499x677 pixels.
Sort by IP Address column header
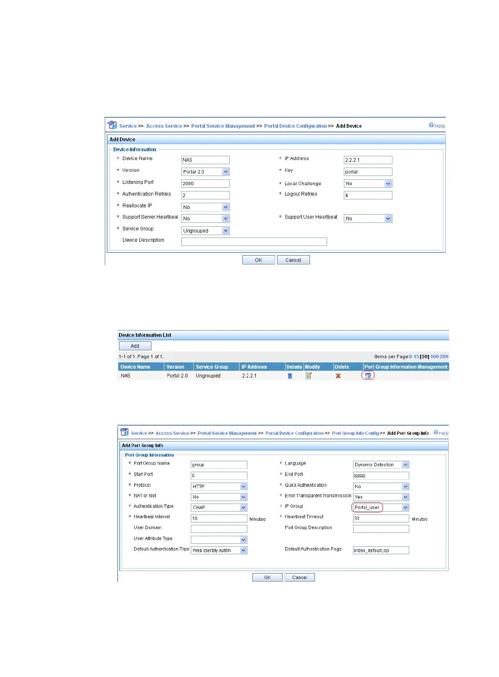pyautogui.click(x=254, y=367)
